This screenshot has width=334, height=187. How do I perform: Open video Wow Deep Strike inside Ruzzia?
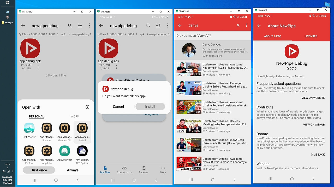pos(212,145)
